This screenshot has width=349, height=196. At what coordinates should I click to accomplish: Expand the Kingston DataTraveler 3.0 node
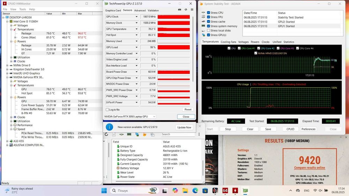[x=7, y=70]
